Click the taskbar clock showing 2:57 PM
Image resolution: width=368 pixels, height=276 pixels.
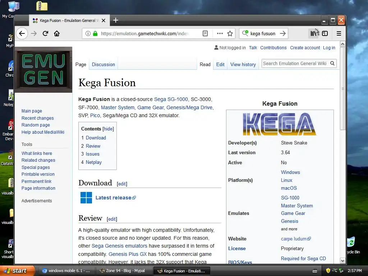click(355, 271)
